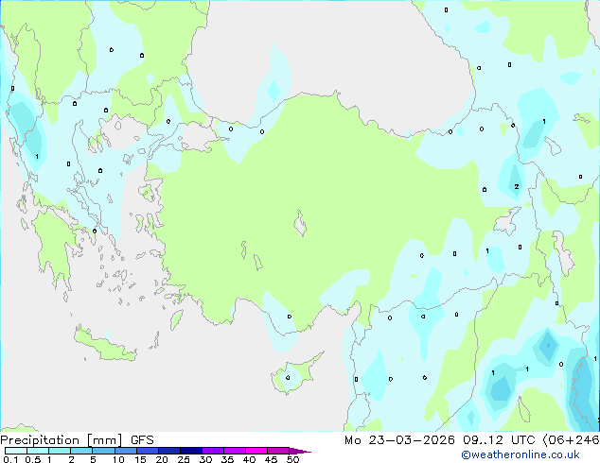Image resolution: width=600 pixels, height=463 pixels.
Task: Click the map value "2" in eastern Turkey
Action: [x=517, y=187]
